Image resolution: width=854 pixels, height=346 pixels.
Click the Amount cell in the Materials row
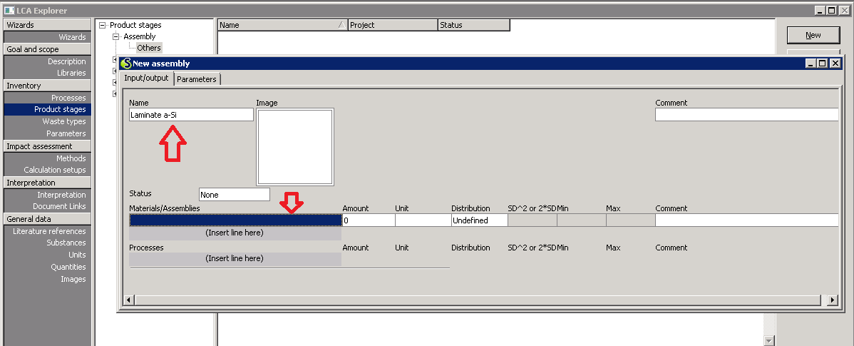[368, 220]
